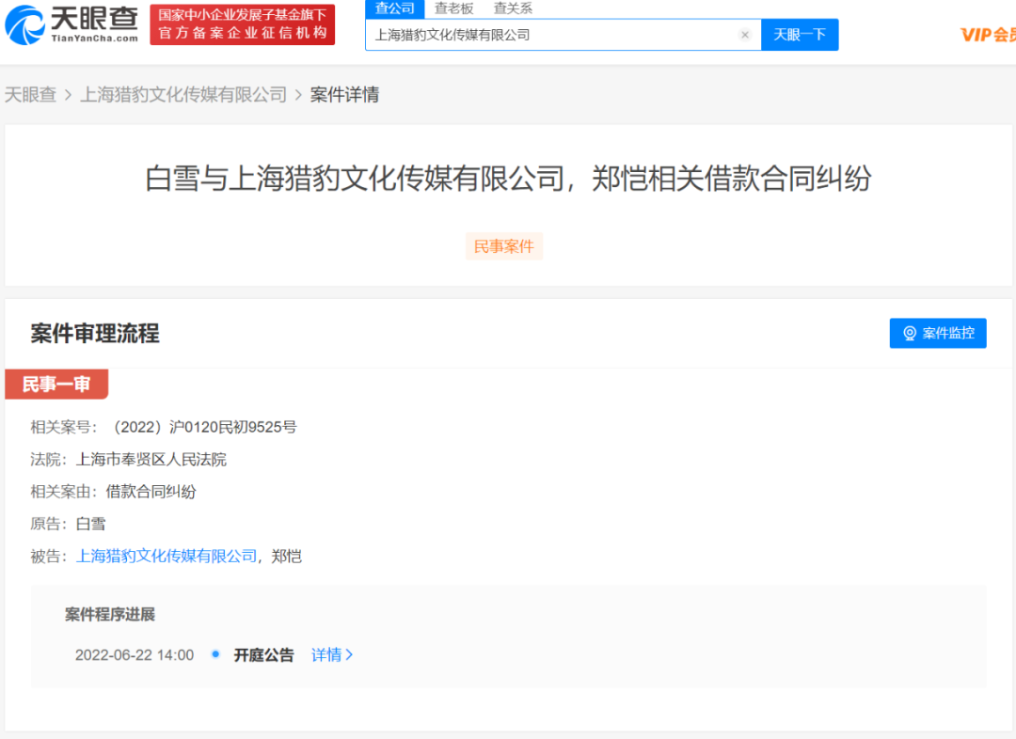
Task: Click the 民事案件 tag
Action: coord(504,246)
